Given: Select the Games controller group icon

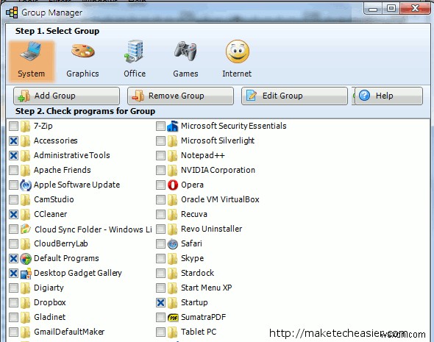Looking at the screenshot, I should click(x=185, y=51).
